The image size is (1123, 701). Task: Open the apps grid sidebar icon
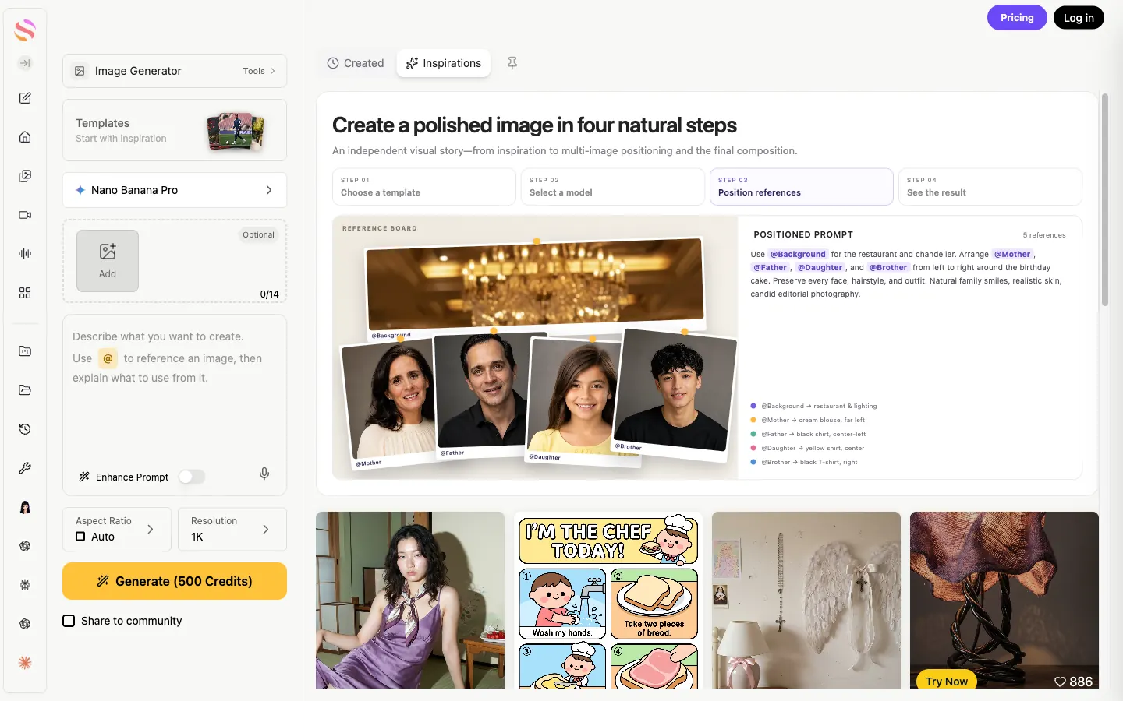[25, 293]
